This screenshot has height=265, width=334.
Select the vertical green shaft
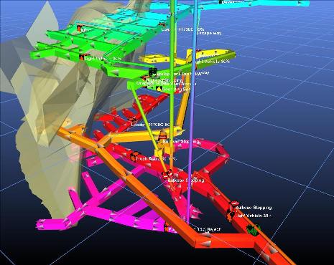(x=172, y=84)
